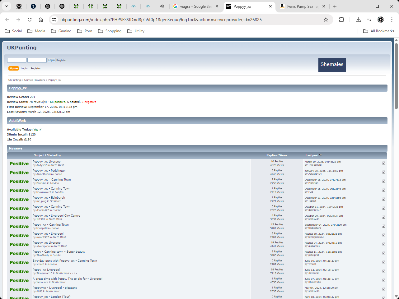Sort by Replies column header link

272,155
